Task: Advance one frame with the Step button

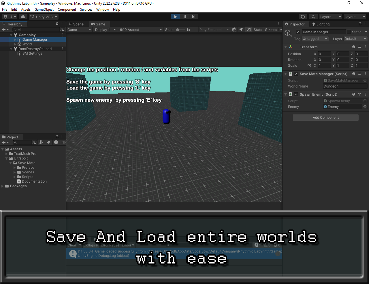Action: coord(194,17)
